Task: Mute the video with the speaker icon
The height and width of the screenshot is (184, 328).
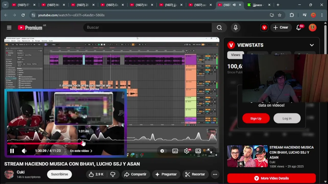Action: pyautogui.click(x=24, y=151)
